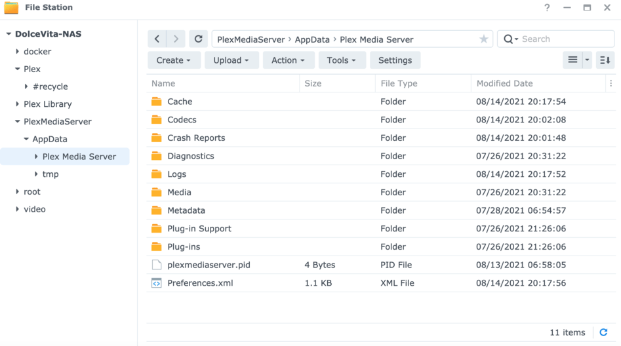Select the Plug-in Support folder icon
The width and height of the screenshot is (621, 346).
[157, 229]
